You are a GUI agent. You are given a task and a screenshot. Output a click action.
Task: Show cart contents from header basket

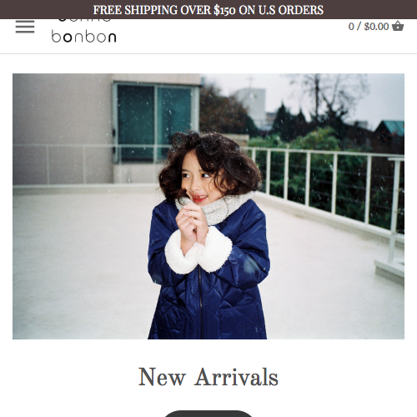click(x=398, y=26)
